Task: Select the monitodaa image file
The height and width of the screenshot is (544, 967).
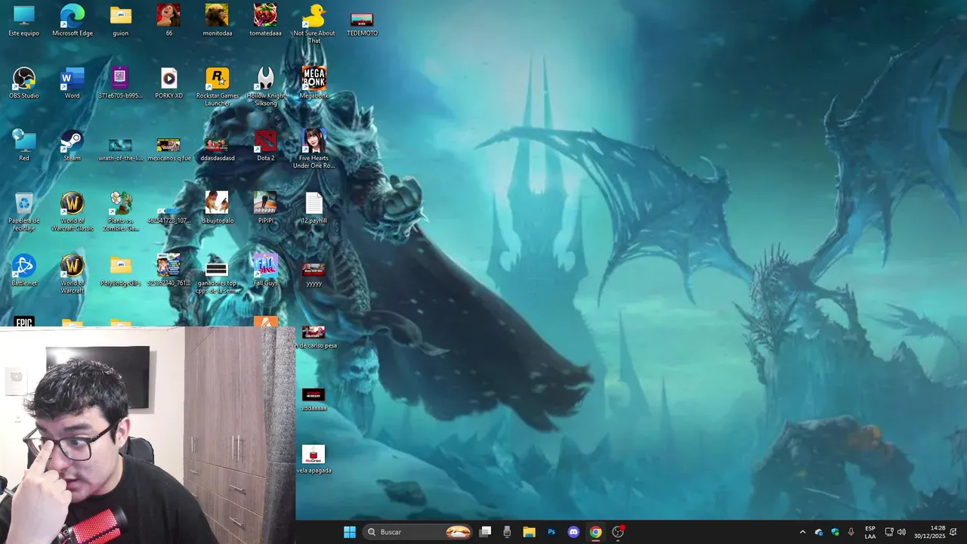Action: tap(217, 20)
